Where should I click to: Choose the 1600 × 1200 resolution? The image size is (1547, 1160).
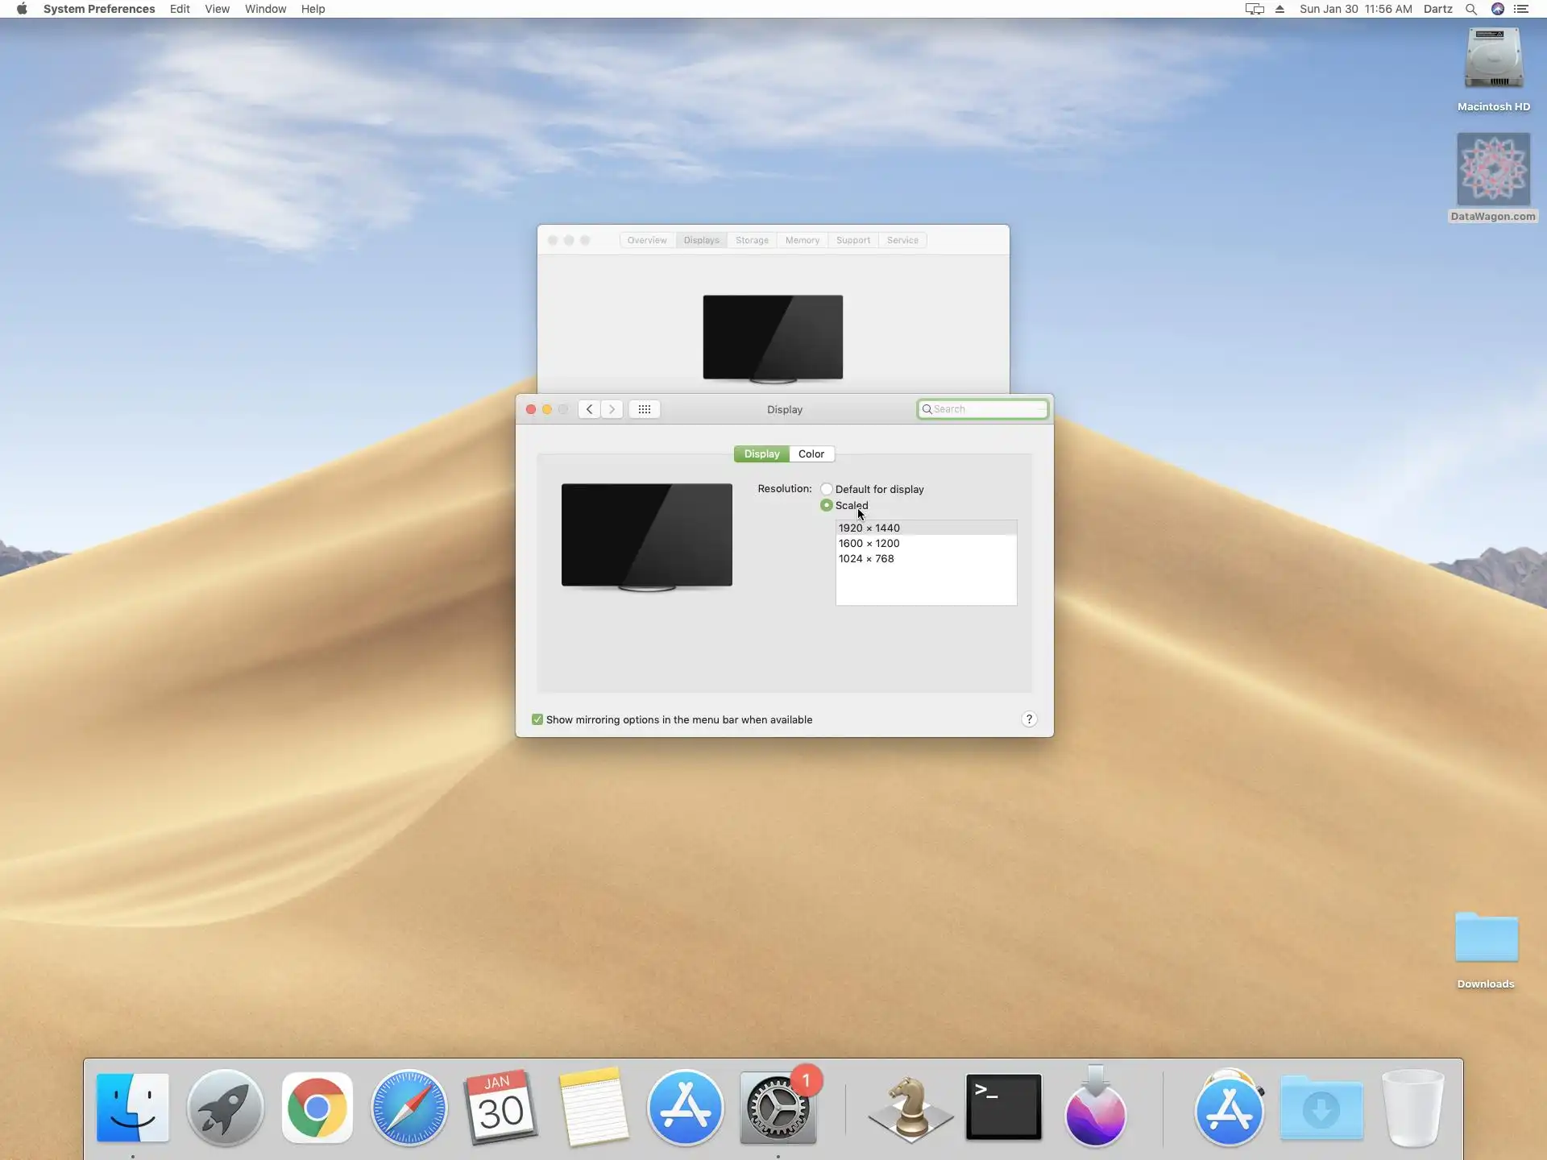(869, 543)
